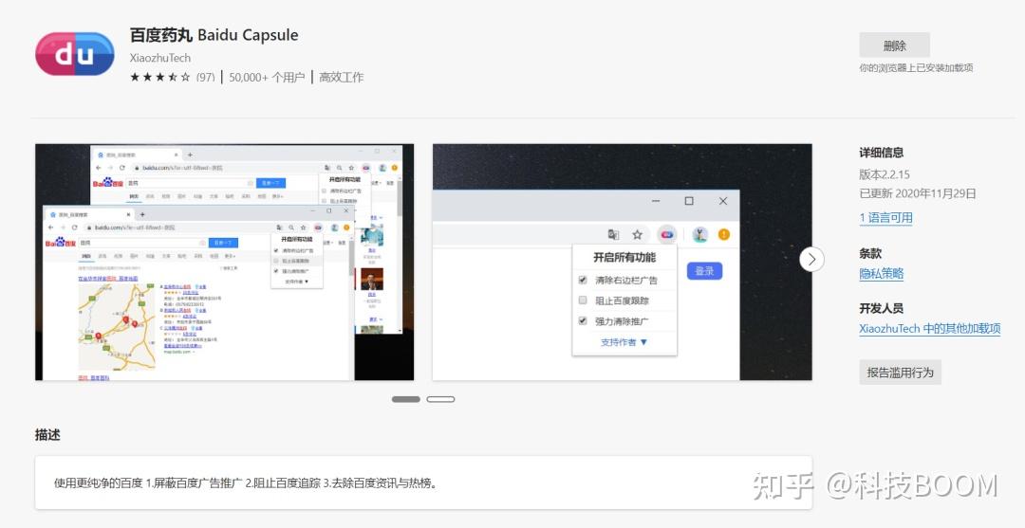Click the 删除 button
Viewport: 1025px width, 528px height.
[x=894, y=46]
